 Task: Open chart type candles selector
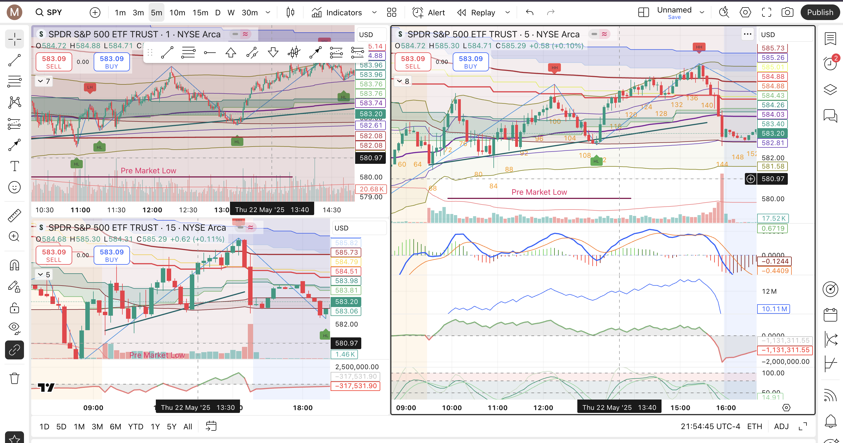click(x=290, y=13)
